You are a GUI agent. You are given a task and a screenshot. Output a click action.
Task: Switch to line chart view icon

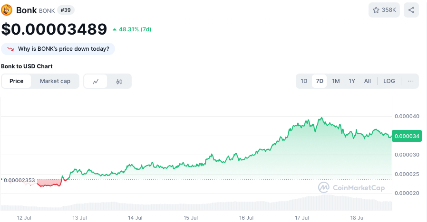point(96,81)
